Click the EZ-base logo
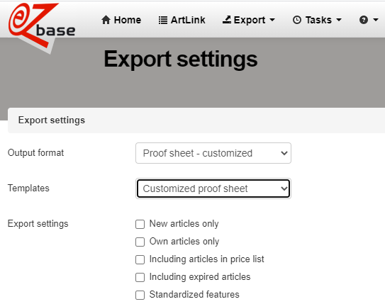This screenshot has height=304, width=385. 42,27
